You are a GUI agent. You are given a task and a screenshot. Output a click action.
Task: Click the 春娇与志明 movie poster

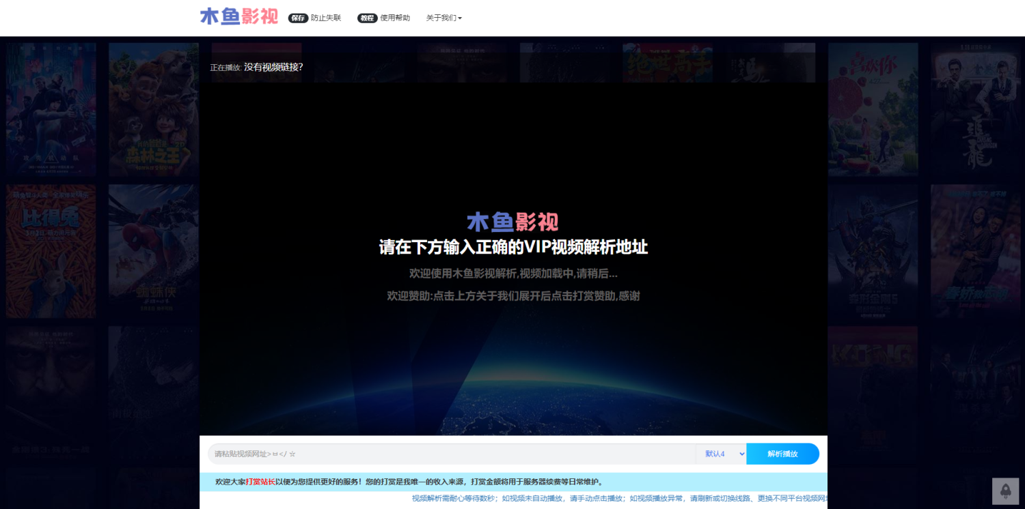[x=975, y=251]
